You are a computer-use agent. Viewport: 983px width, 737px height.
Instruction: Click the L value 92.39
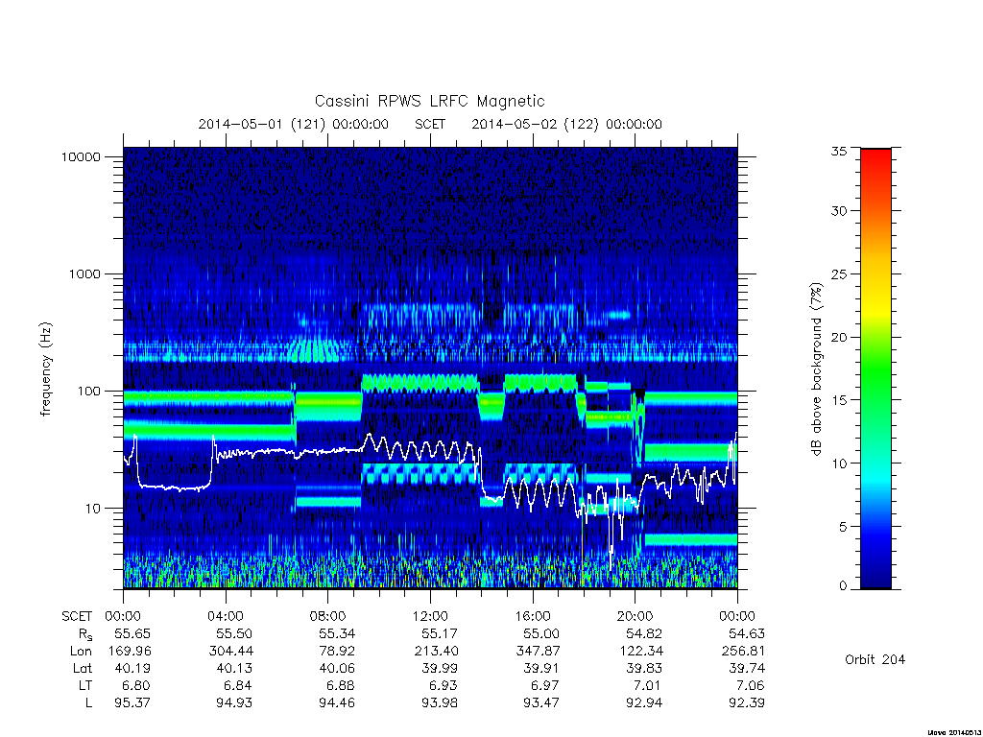point(747,703)
